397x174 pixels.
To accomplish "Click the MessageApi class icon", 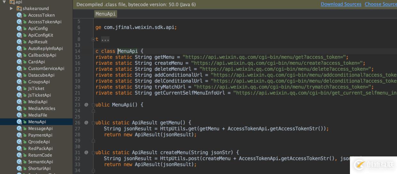I will tap(19, 129).
